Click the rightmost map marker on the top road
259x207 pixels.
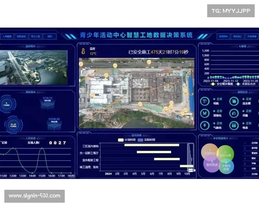pos(149,63)
